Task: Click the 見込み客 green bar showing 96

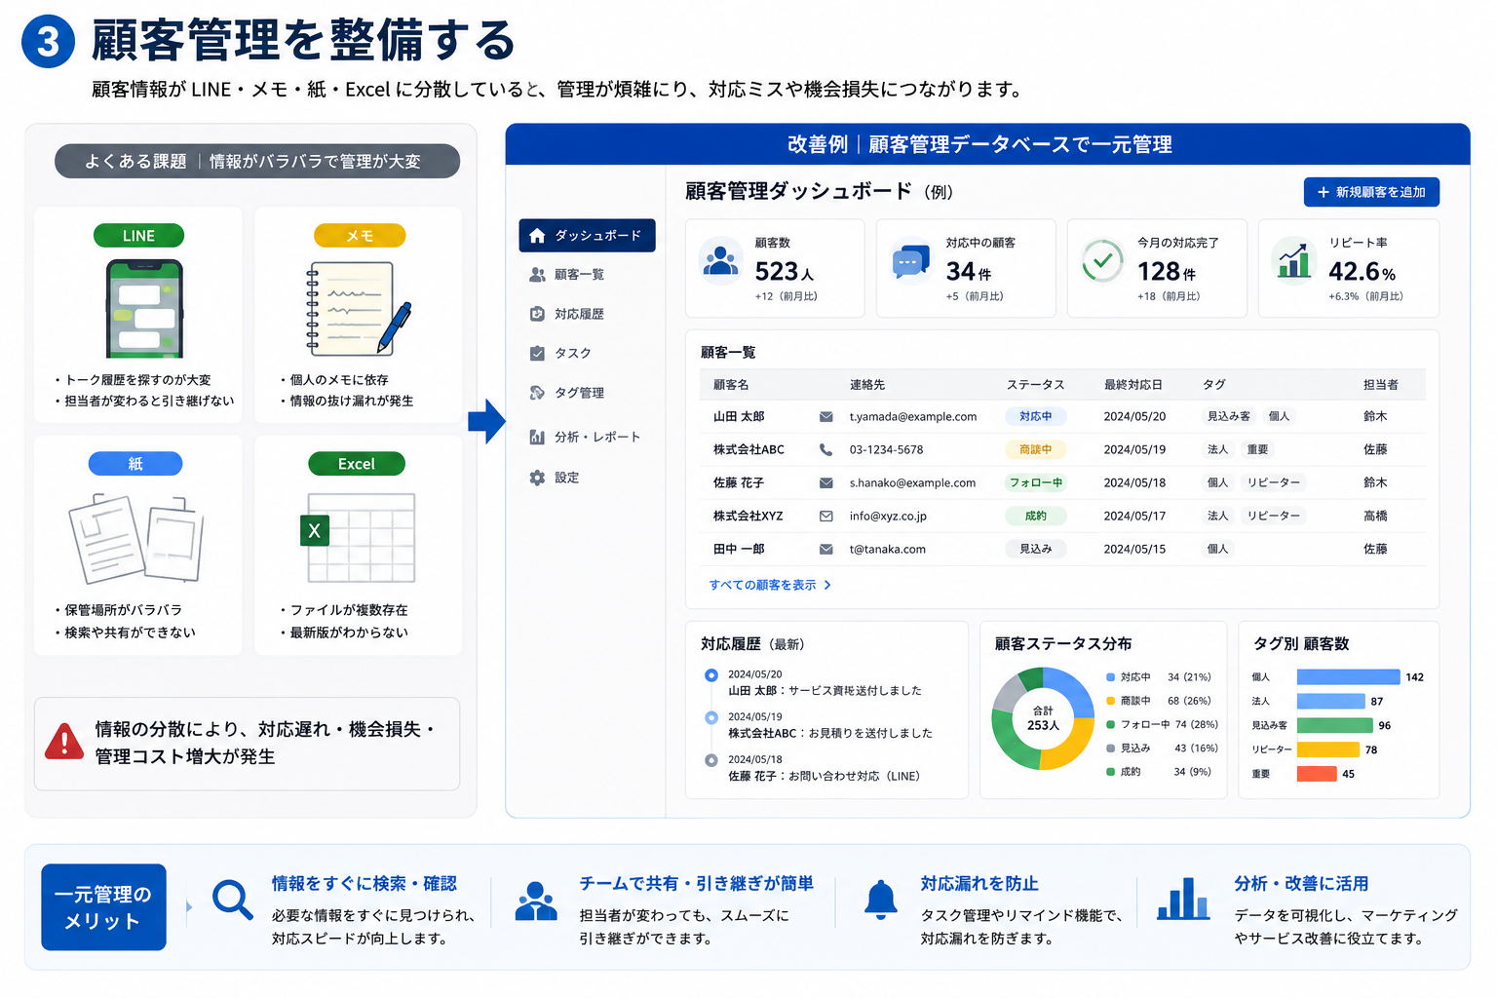Action: tap(1335, 725)
